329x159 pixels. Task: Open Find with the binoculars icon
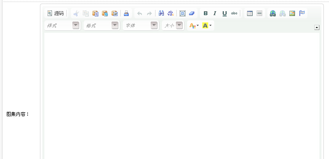(x=161, y=14)
